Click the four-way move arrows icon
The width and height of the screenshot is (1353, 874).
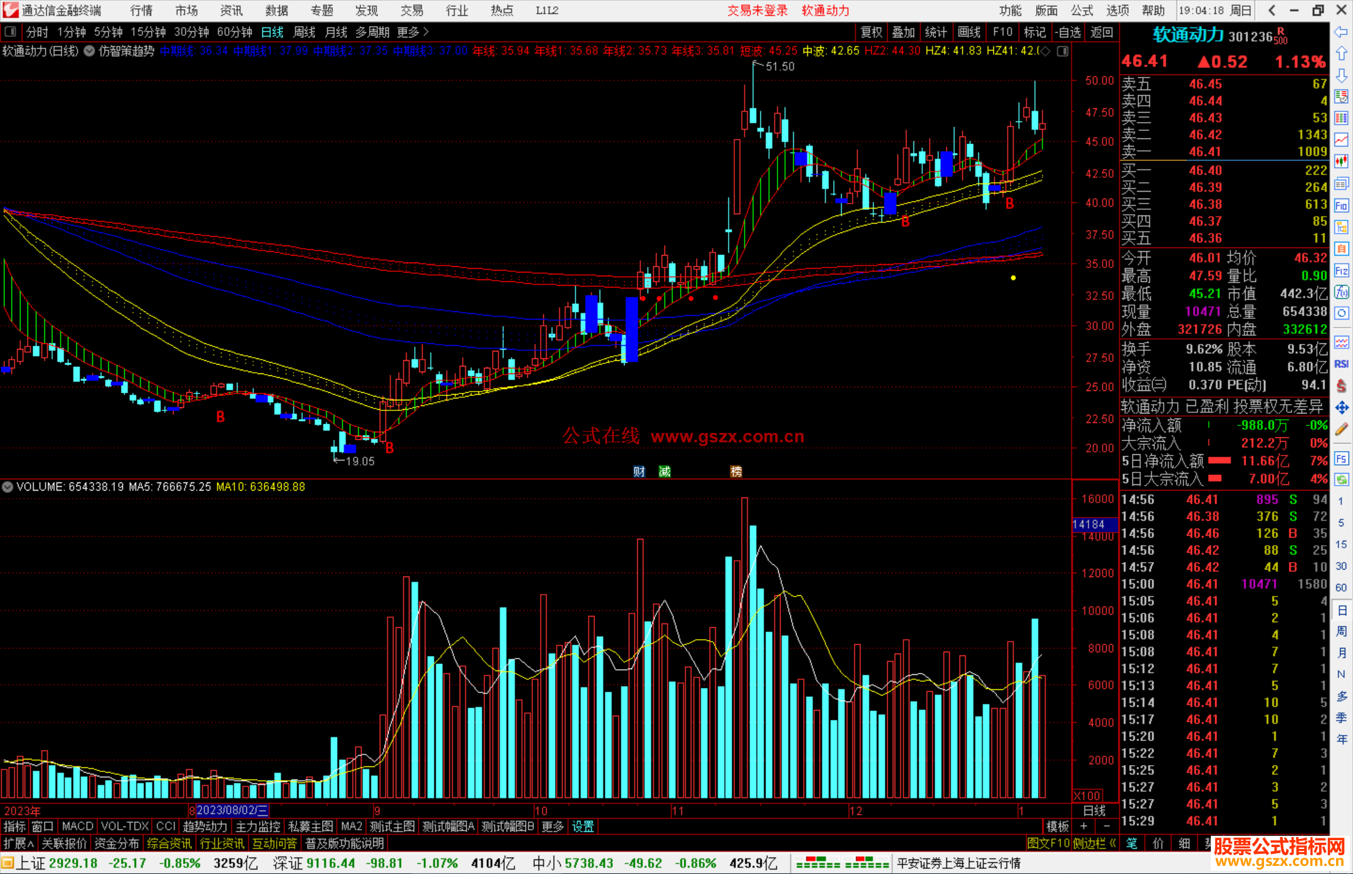pyautogui.click(x=1341, y=408)
